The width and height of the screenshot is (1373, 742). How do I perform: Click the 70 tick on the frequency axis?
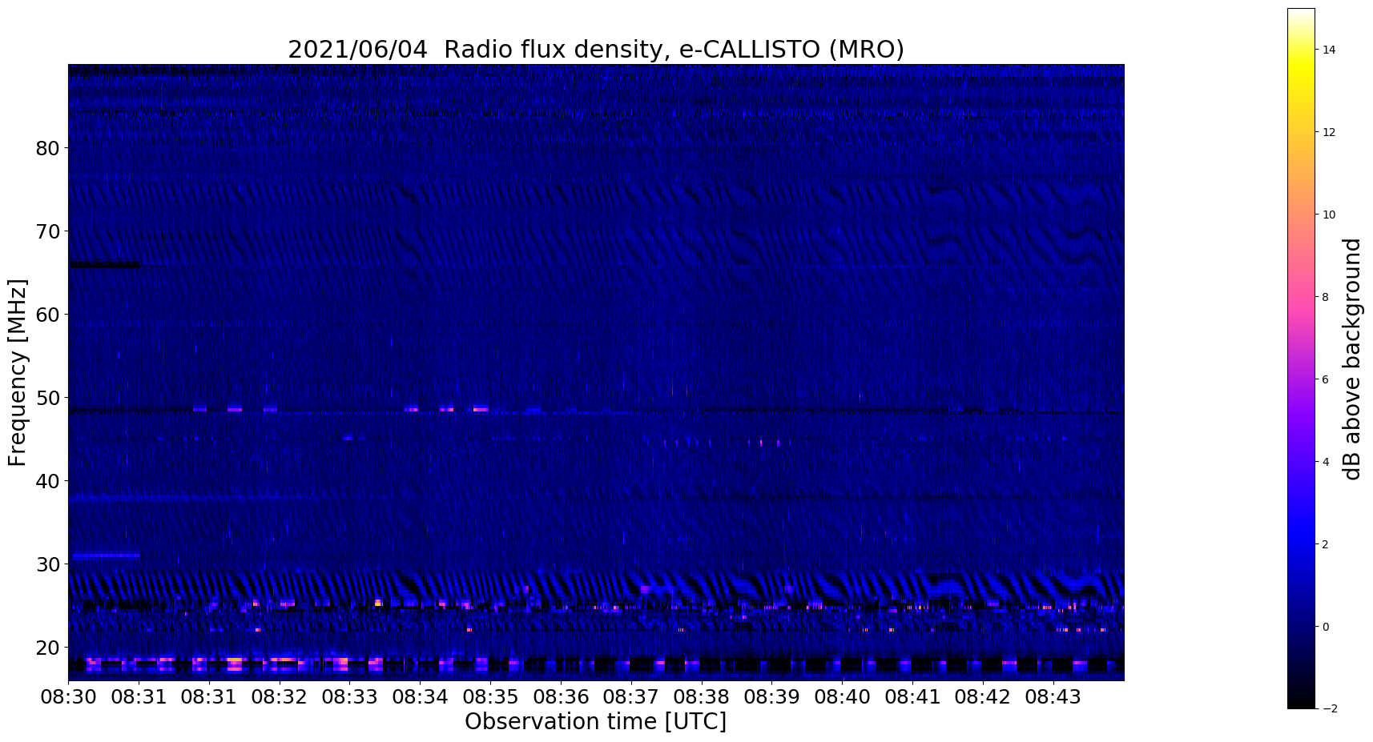49,231
